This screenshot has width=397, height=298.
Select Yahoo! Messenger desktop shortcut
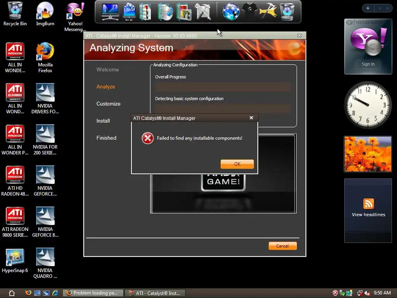[75, 17]
